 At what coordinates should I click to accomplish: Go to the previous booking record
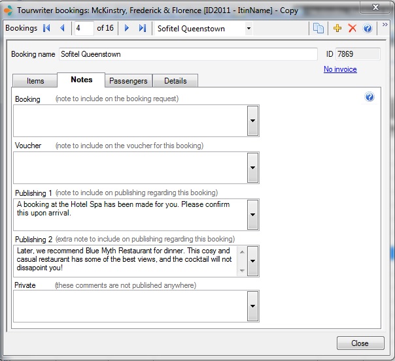click(62, 29)
